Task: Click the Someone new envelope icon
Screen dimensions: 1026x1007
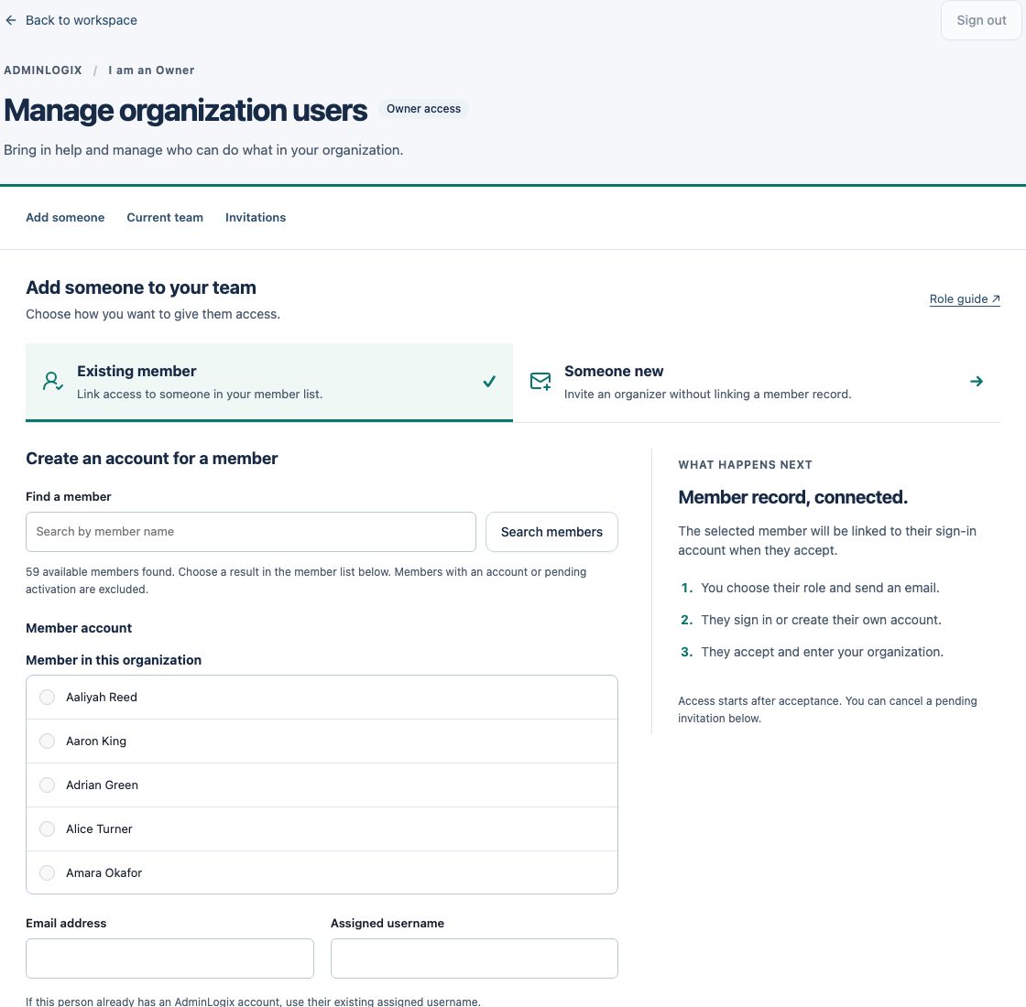Action: [540, 381]
